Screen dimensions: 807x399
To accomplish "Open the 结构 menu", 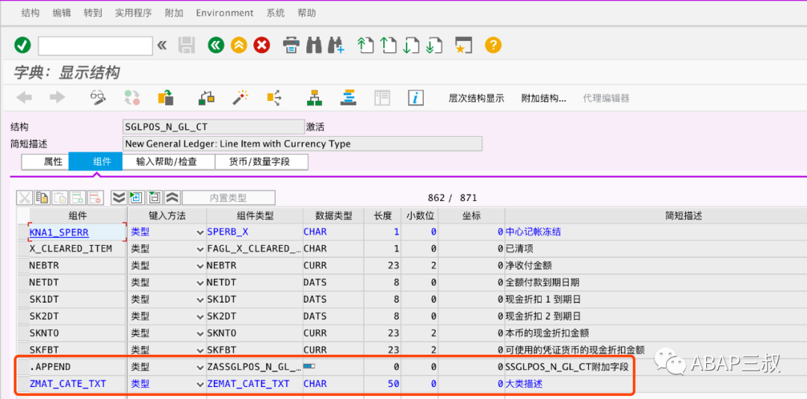I will pos(31,13).
